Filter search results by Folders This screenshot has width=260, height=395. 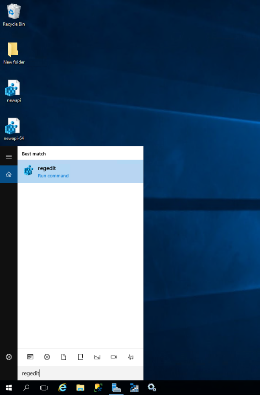80,357
